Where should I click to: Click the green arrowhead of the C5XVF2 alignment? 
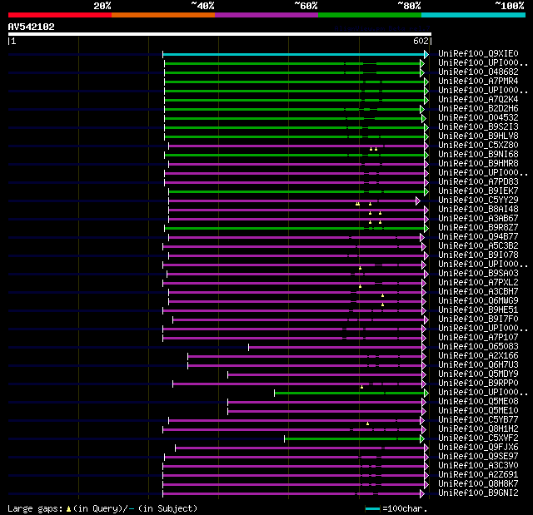pos(422,439)
